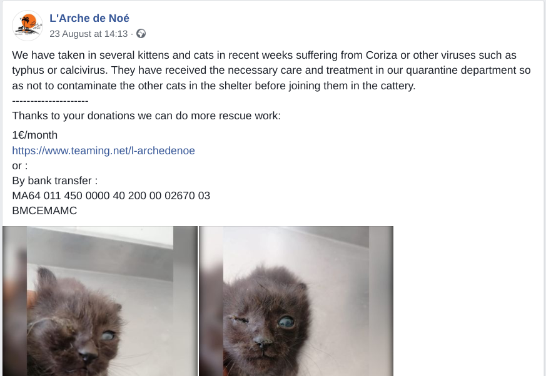Click the 'or :' line
The width and height of the screenshot is (546, 376).
20,166
